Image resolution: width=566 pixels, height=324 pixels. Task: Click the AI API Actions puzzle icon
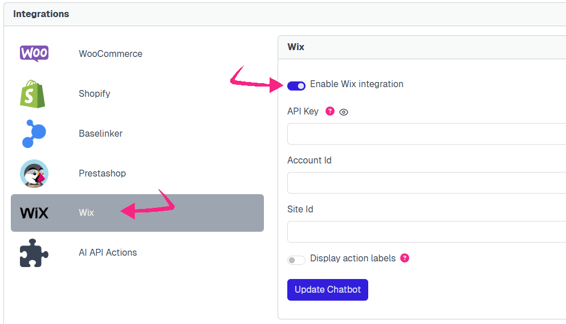(34, 253)
